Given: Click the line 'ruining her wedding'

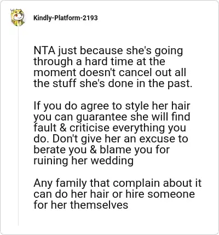Looking at the screenshot, I should tap(83, 161).
